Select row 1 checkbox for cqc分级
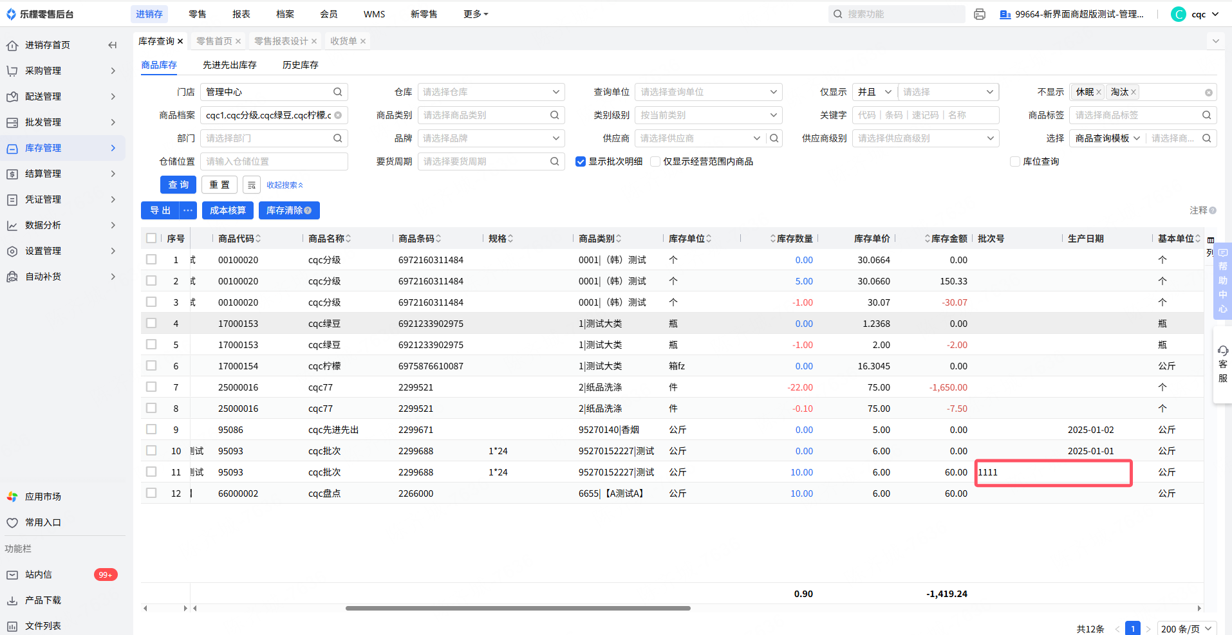The height and width of the screenshot is (635, 1232). click(151, 259)
